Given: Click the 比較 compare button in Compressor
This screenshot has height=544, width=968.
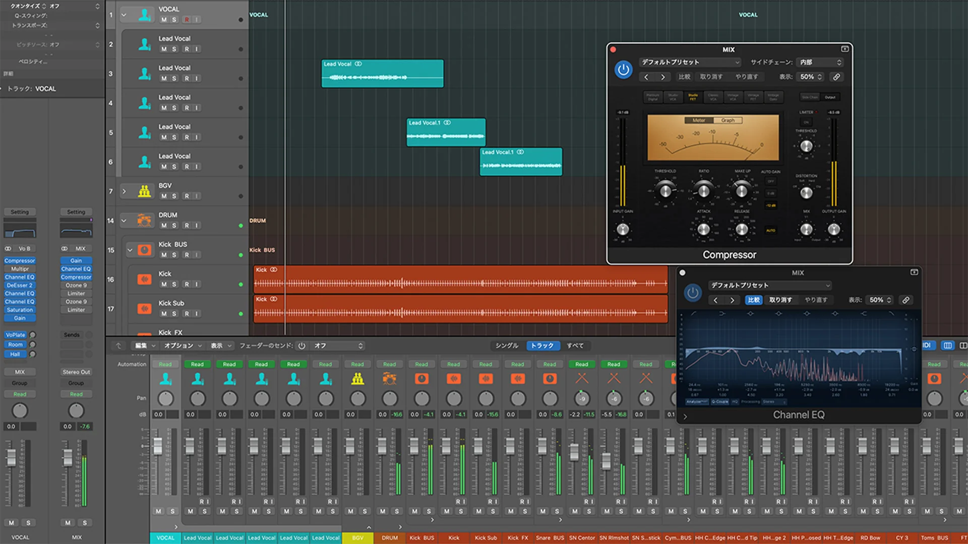Looking at the screenshot, I should click(x=684, y=77).
